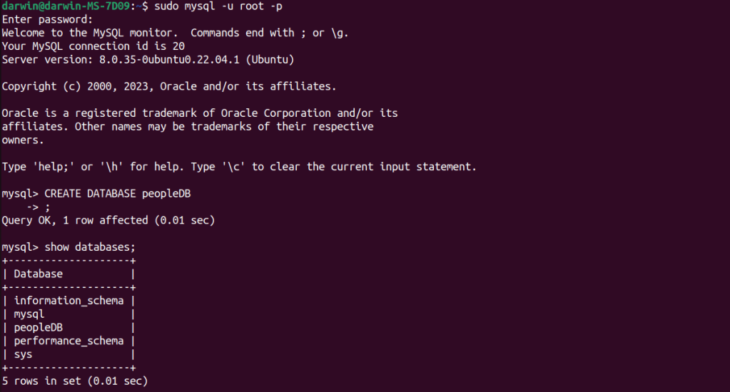Click the "Database" column header
The width and height of the screenshot is (730, 392).
39,274
